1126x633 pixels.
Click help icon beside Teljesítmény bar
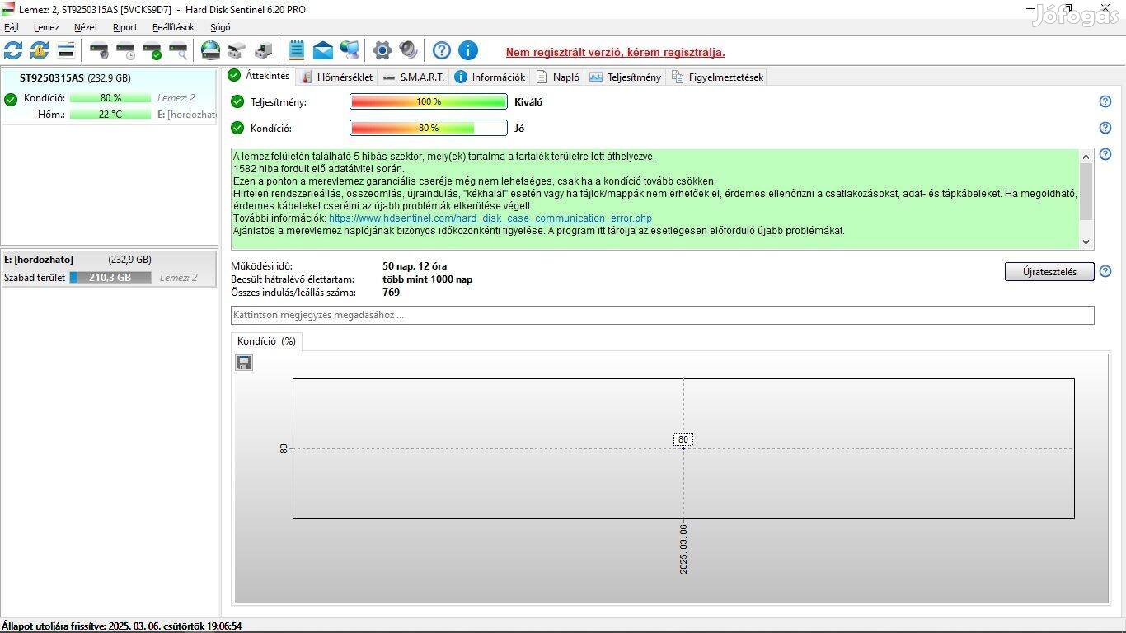[1105, 101]
